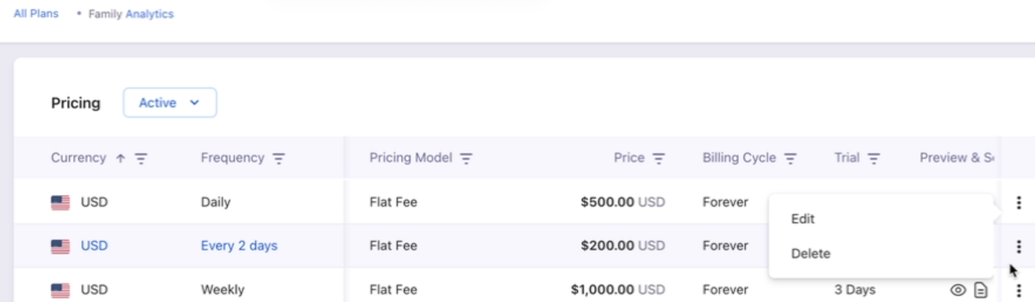
Task: Open filter for Currency column
Action: click(141, 159)
